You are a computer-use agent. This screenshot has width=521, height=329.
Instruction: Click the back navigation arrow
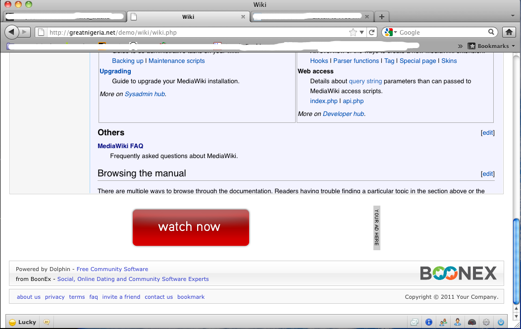tap(11, 32)
